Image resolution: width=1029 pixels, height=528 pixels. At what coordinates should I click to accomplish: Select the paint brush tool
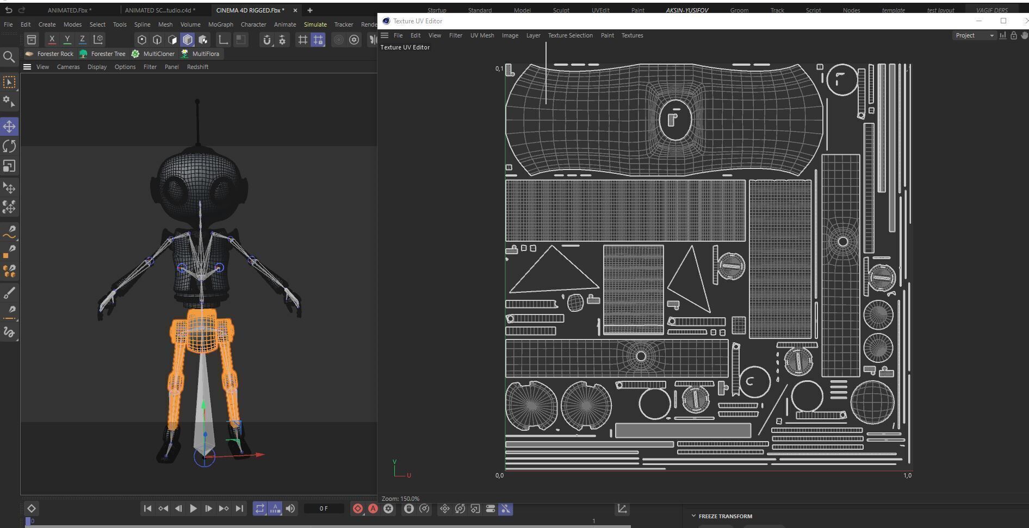(9, 293)
